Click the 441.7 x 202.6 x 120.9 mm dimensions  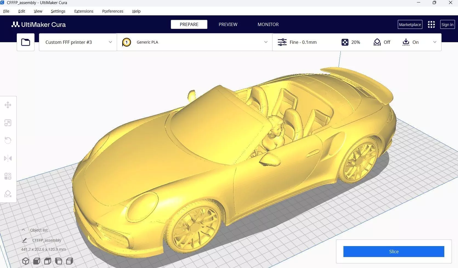pos(43,249)
